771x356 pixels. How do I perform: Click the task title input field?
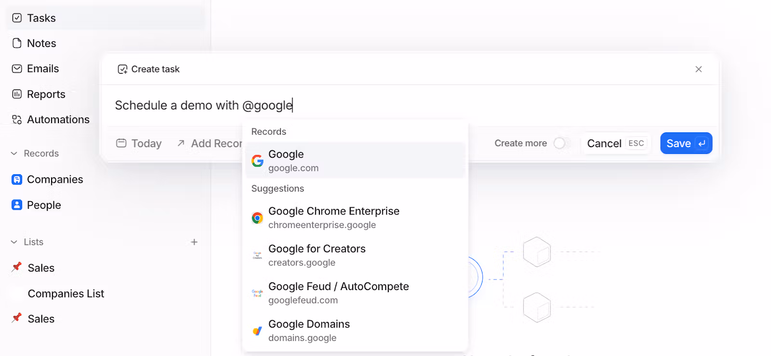[410, 105]
